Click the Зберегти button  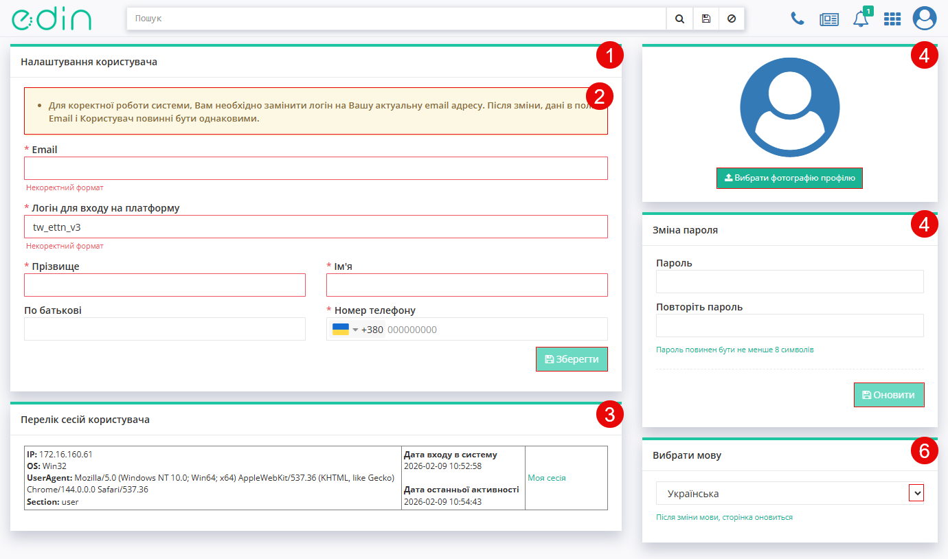click(572, 359)
